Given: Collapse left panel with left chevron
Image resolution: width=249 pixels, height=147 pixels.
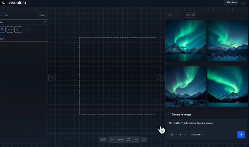Looking at the screenshot, I should pyautogui.click(x=52, y=77).
